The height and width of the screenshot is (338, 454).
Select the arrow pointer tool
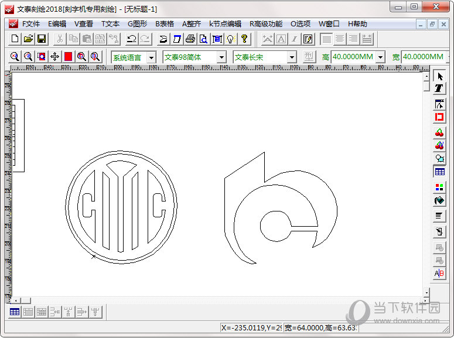[439, 77]
